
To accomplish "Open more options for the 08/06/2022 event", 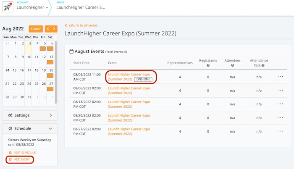I will tap(281, 90).
